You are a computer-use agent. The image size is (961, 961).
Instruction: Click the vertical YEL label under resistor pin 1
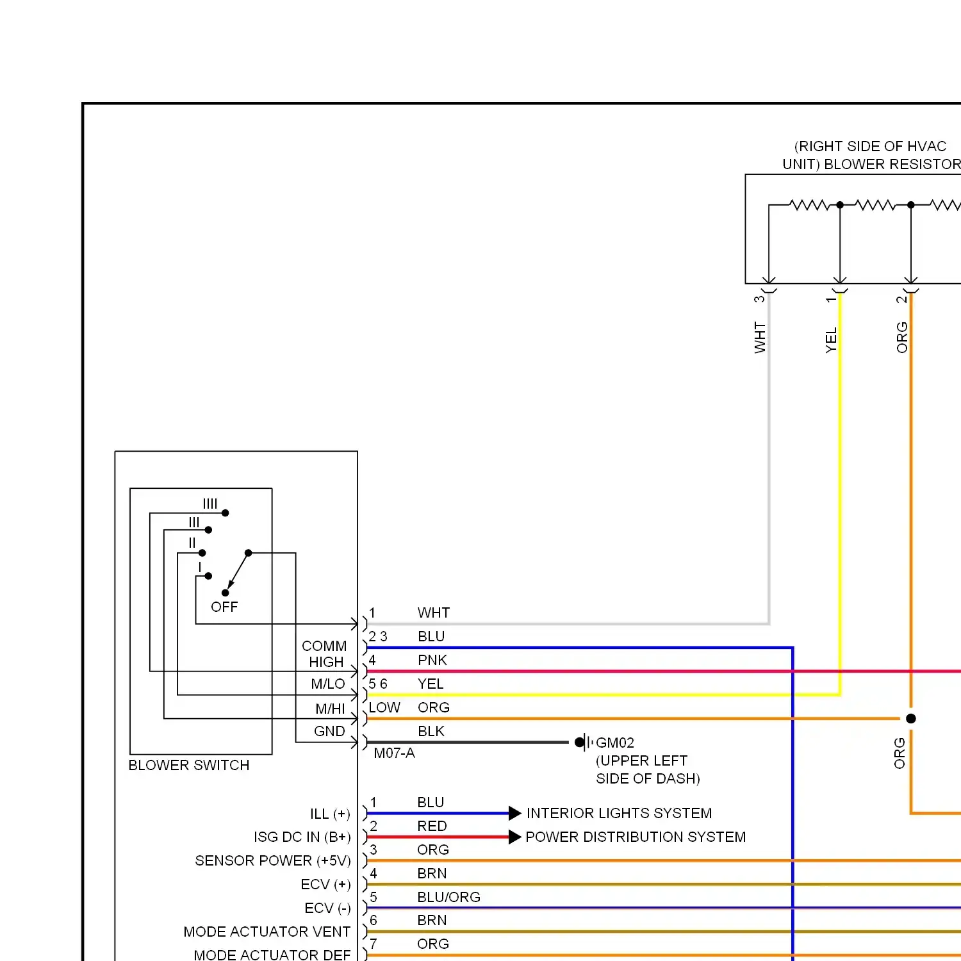[x=831, y=340]
